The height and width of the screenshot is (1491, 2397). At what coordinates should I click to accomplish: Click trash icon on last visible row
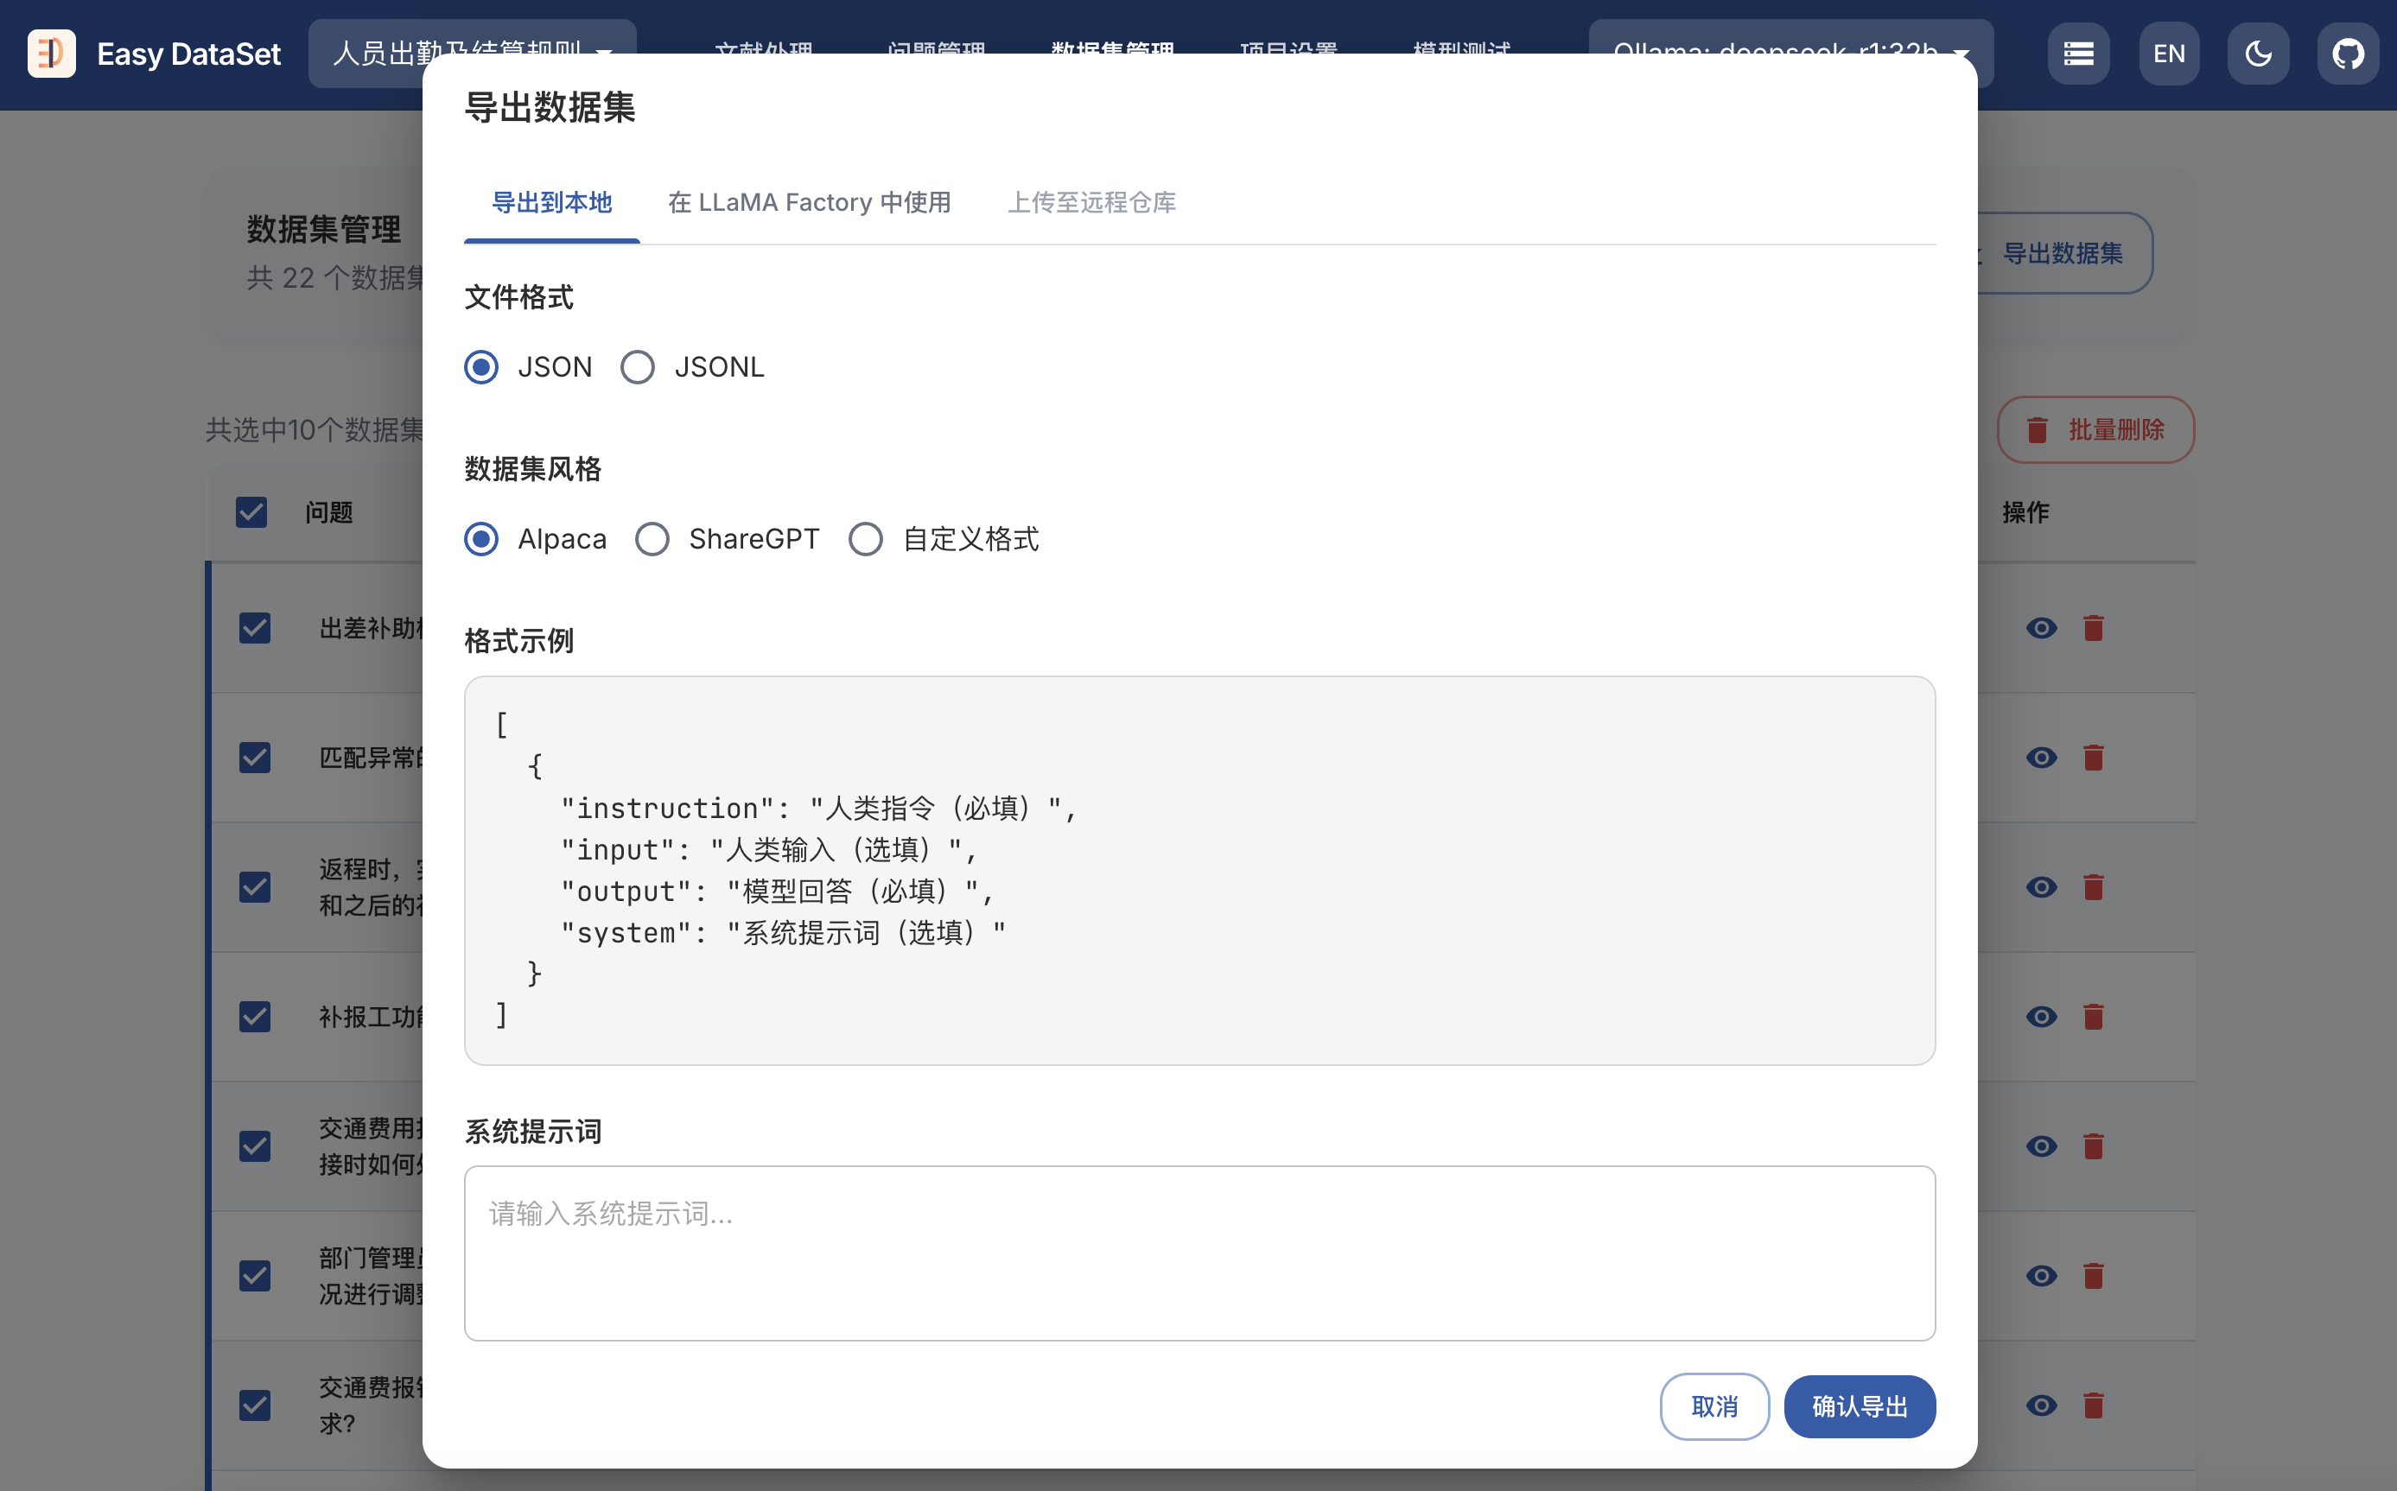click(2093, 1405)
